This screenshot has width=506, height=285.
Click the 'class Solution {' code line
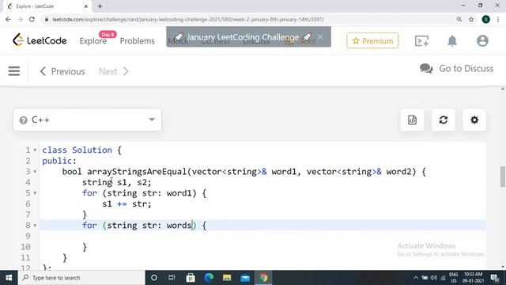pos(82,150)
